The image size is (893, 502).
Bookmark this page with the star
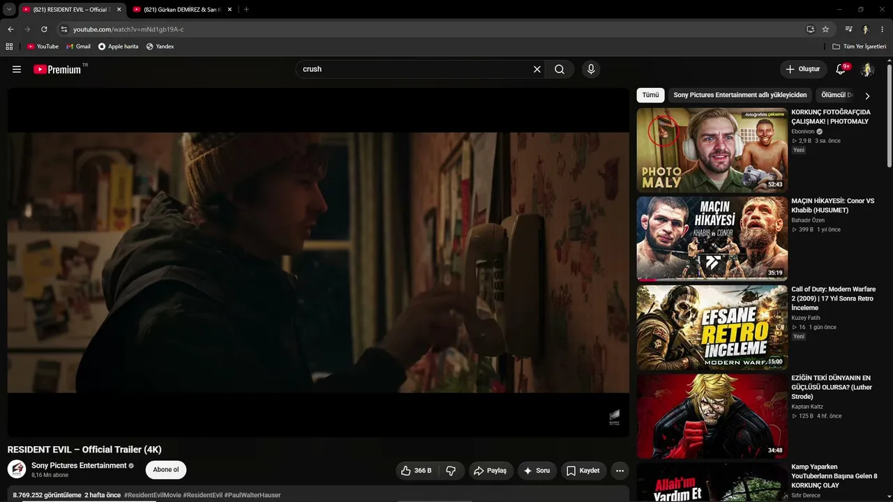825,29
